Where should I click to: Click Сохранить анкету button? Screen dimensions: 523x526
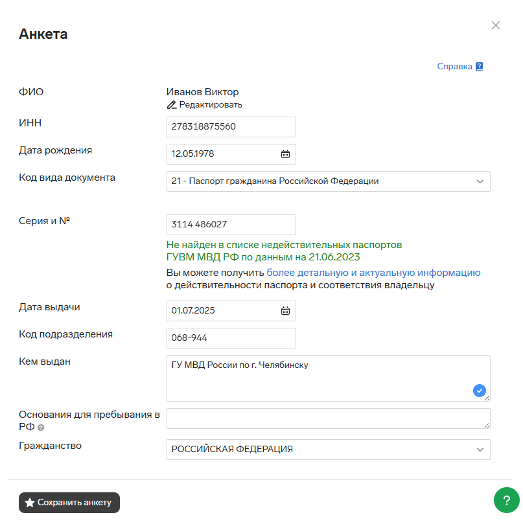point(69,503)
